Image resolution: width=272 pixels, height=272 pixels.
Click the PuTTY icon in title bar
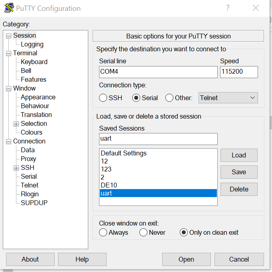[9, 8]
